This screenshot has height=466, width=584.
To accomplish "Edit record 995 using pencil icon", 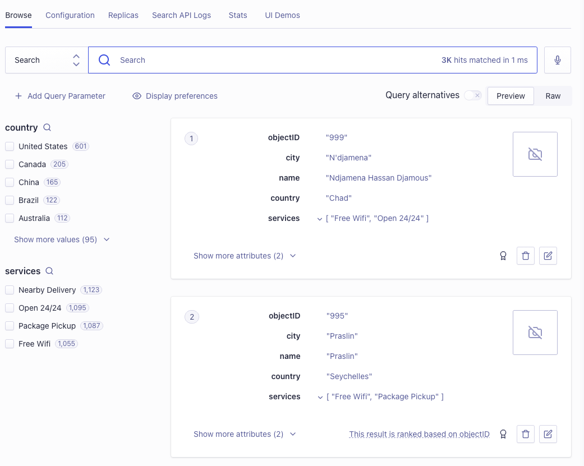I will 548,434.
